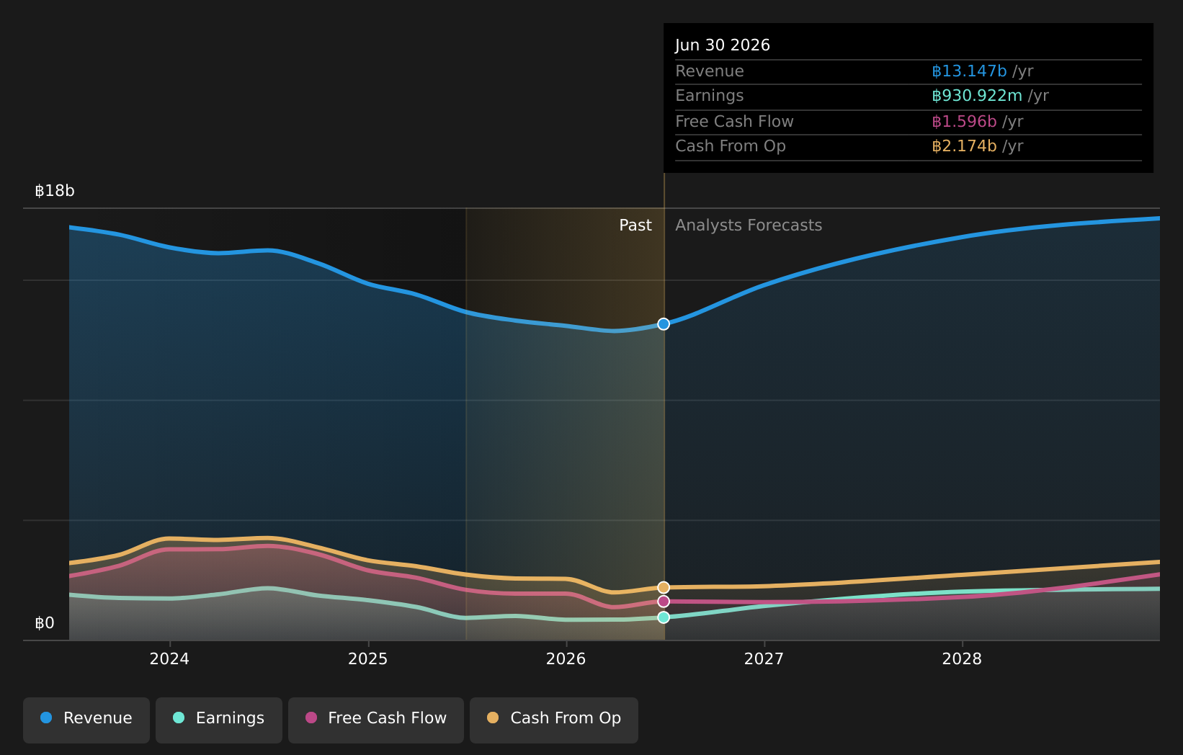This screenshot has height=755, width=1183.
Task: Click the Cash From Op label in tooltip
Action: [x=731, y=146]
